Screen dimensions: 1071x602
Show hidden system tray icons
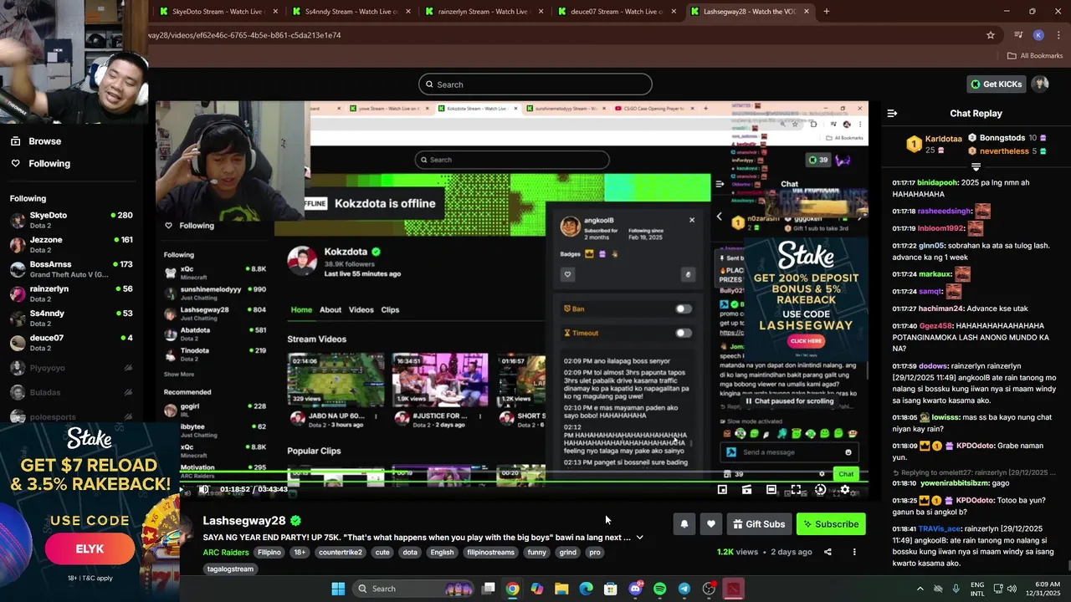(x=920, y=589)
